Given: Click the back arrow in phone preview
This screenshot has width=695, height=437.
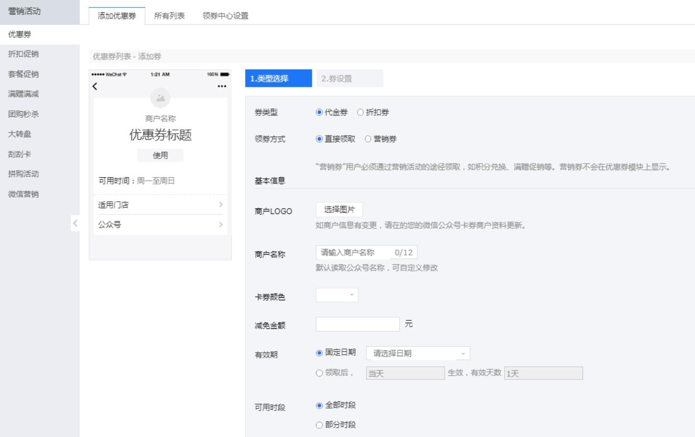Looking at the screenshot, I should [95, 86].
